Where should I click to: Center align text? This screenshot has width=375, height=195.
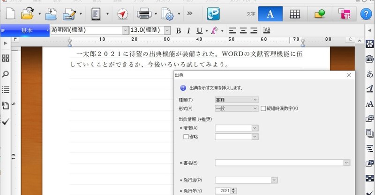243,30
